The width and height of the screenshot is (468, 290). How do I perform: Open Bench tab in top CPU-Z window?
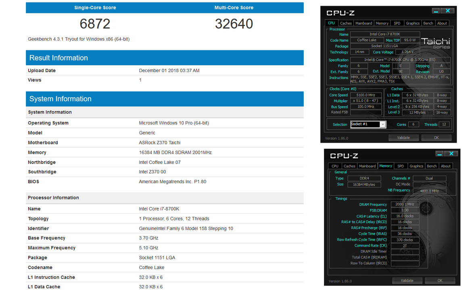point(428,23)
